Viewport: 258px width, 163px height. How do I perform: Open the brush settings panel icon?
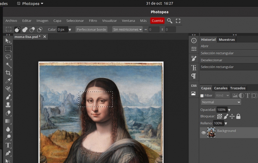194,58
